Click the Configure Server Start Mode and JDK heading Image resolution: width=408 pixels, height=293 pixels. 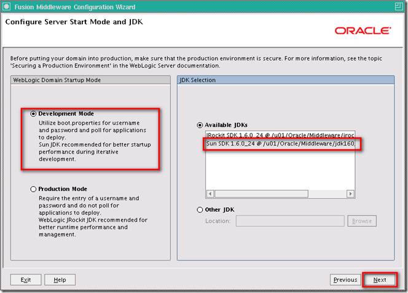[74, 22]
